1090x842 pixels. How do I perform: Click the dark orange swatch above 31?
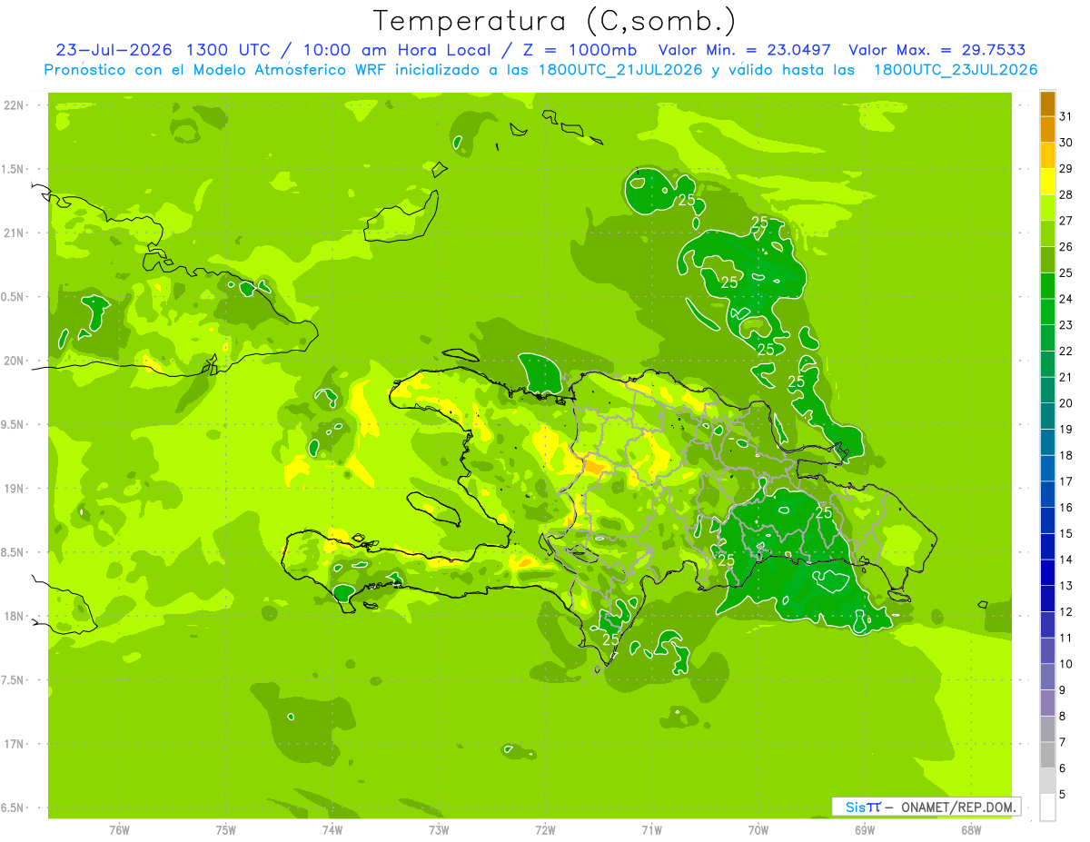pos(1047,104)
